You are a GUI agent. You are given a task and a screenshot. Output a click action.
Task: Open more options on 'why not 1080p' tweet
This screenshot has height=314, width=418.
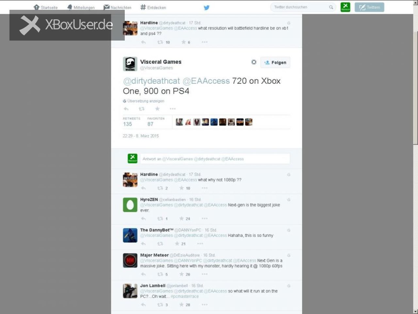(x=205, y=188)
